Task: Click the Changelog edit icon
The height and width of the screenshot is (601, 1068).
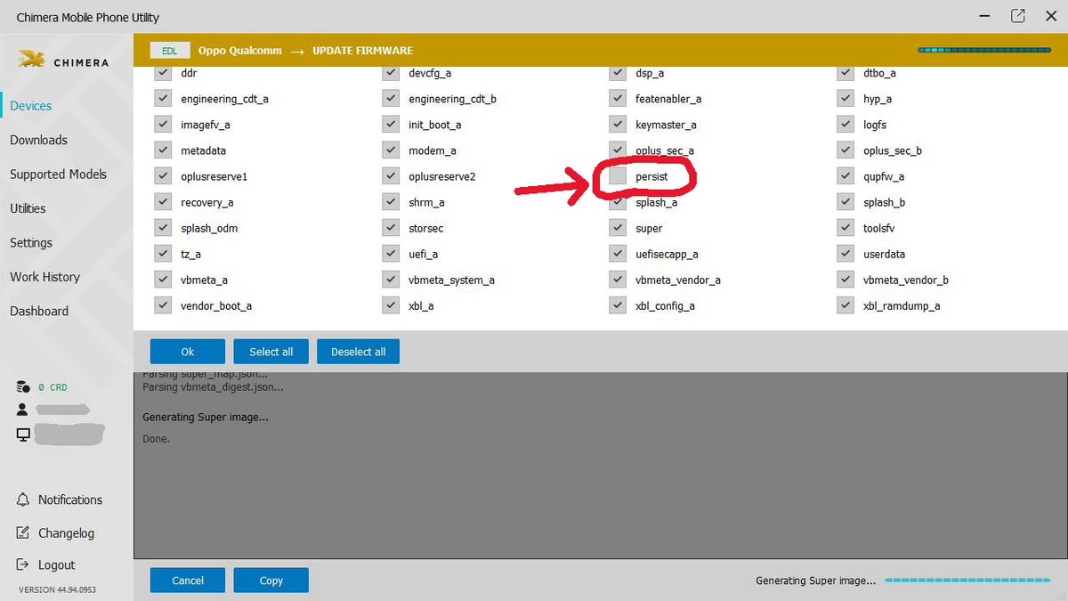Action: click(x=23, y=532)
